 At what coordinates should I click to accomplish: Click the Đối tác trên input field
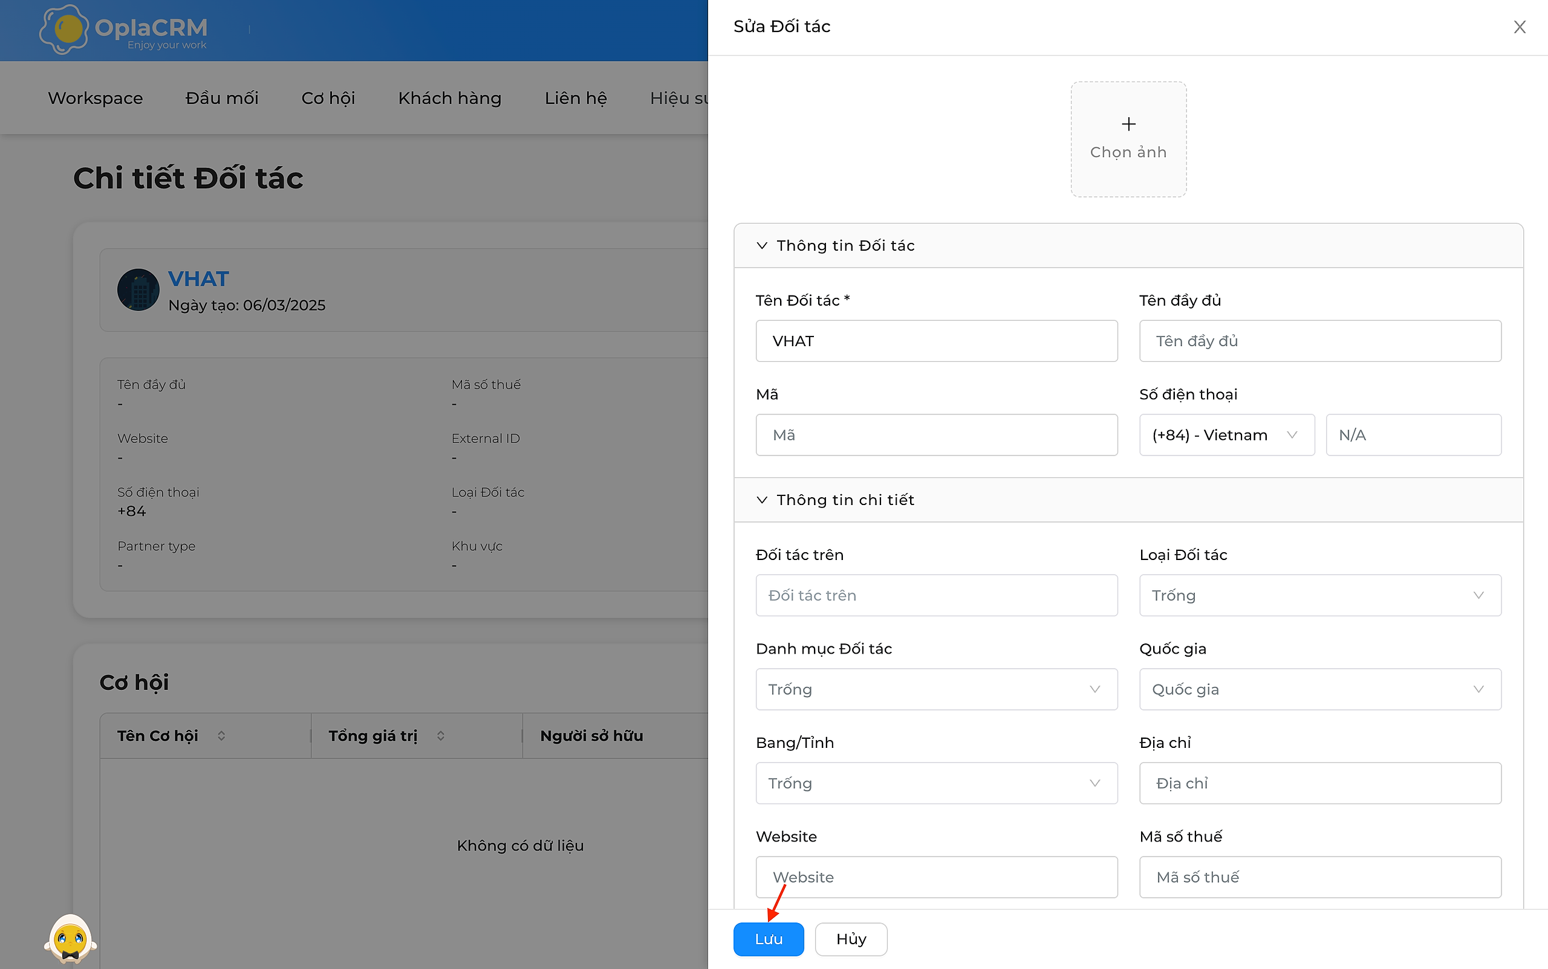pos(936,596)
